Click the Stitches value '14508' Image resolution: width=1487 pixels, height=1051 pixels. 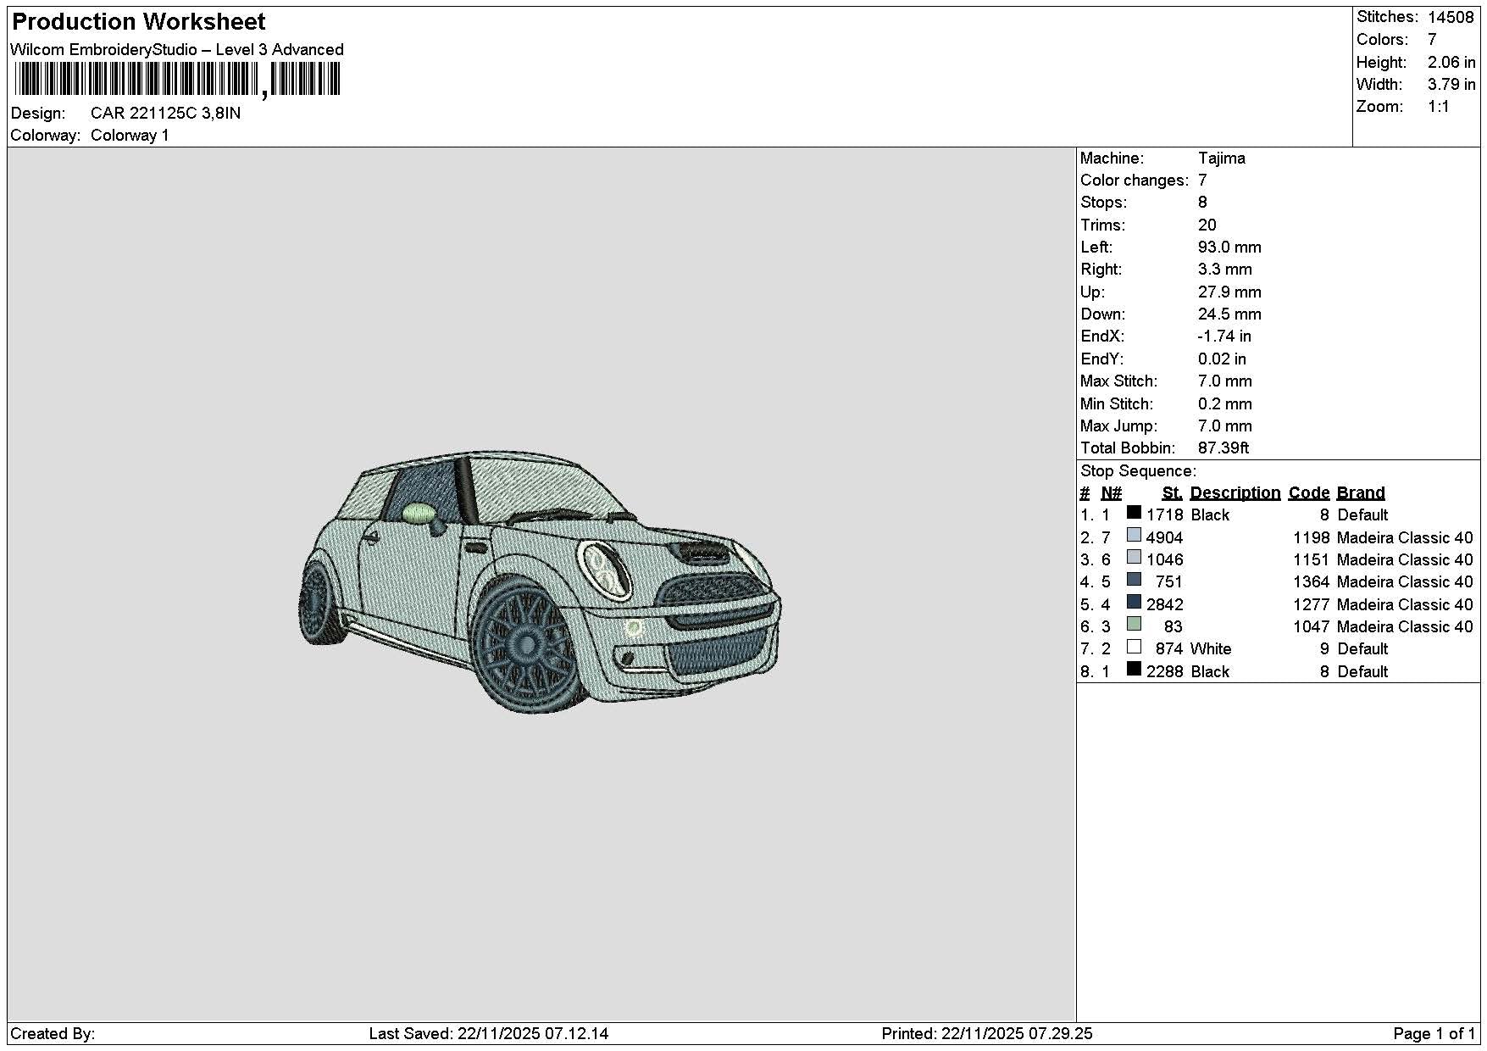point(1451,17)
